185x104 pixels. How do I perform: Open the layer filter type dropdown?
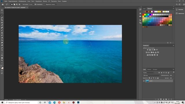(149, 73)
